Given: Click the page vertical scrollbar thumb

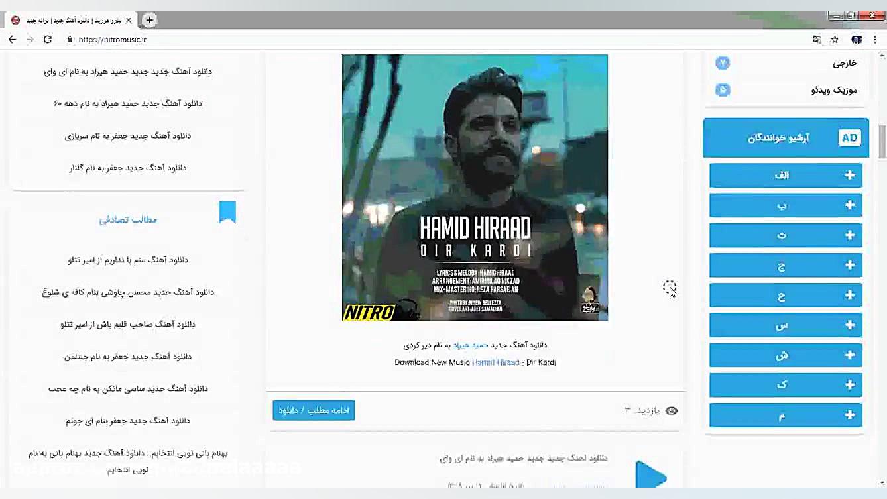Looking at the screenshot, I should point(882,142).
